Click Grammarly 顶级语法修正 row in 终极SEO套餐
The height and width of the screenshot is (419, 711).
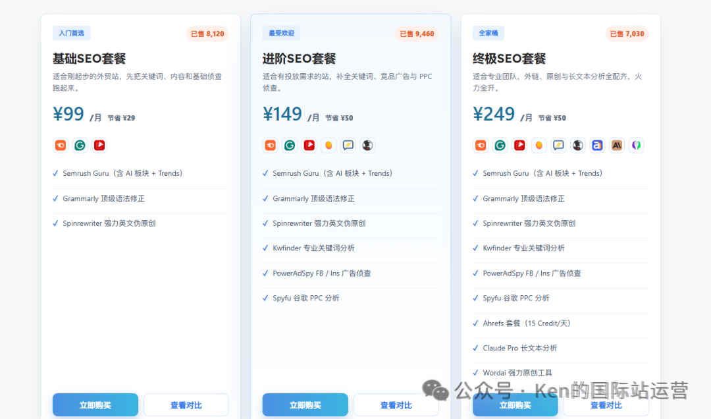(561, 198)
